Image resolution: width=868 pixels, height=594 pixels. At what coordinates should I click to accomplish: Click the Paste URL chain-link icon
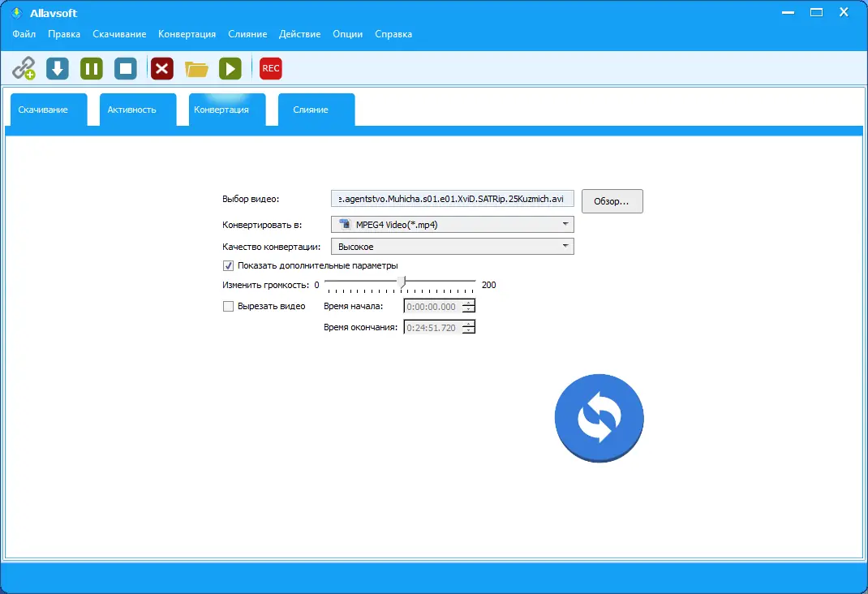[x=24, y=69]
